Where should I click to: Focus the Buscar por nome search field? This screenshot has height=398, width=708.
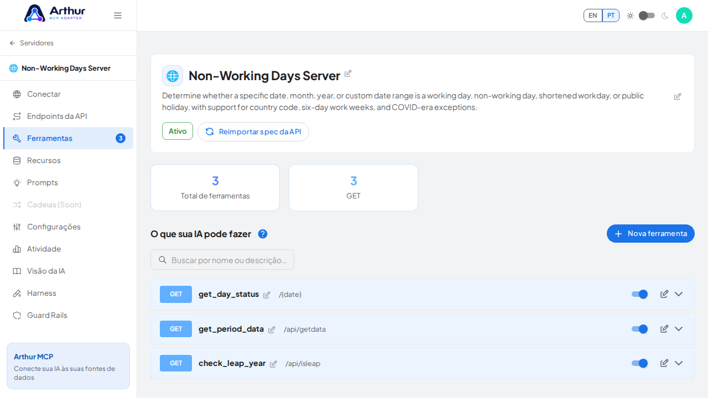click(222, 260)
